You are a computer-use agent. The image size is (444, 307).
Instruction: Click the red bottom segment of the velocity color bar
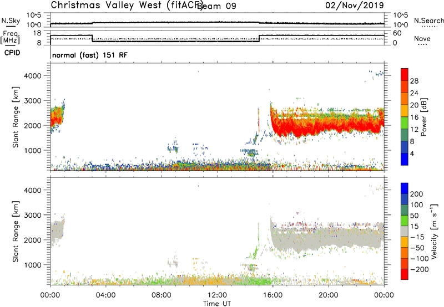coord(405,274)
